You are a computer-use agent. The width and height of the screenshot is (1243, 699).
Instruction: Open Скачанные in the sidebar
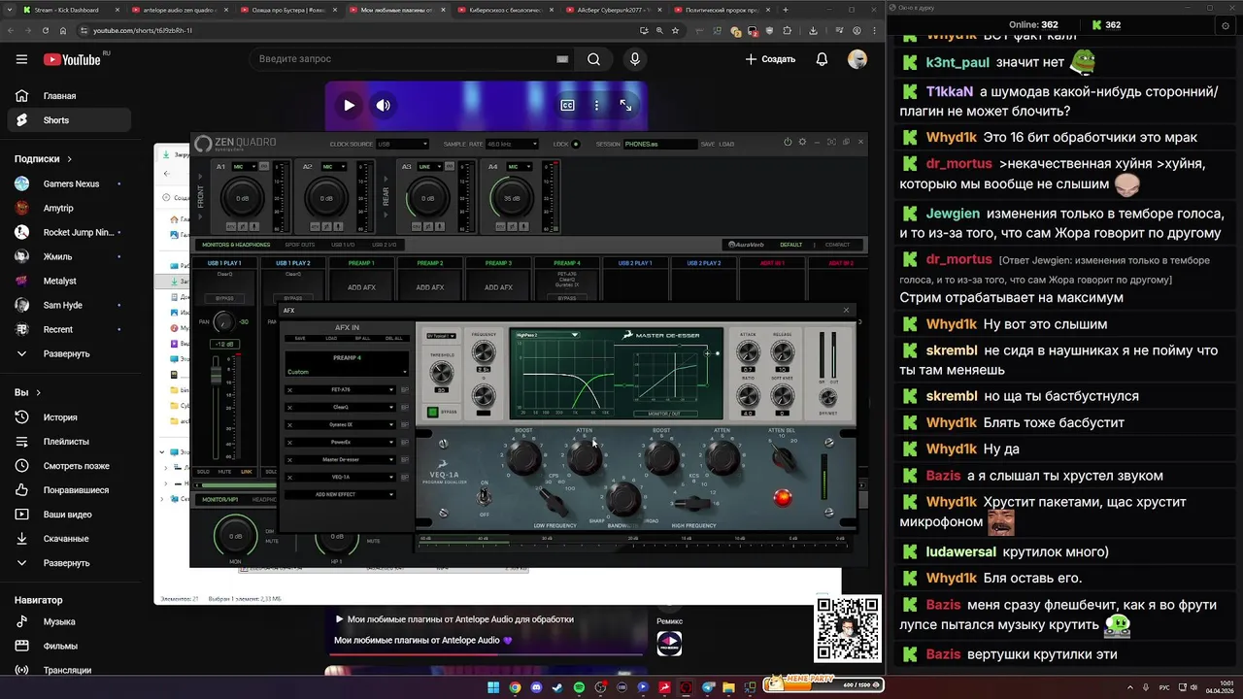pos(67,539)
